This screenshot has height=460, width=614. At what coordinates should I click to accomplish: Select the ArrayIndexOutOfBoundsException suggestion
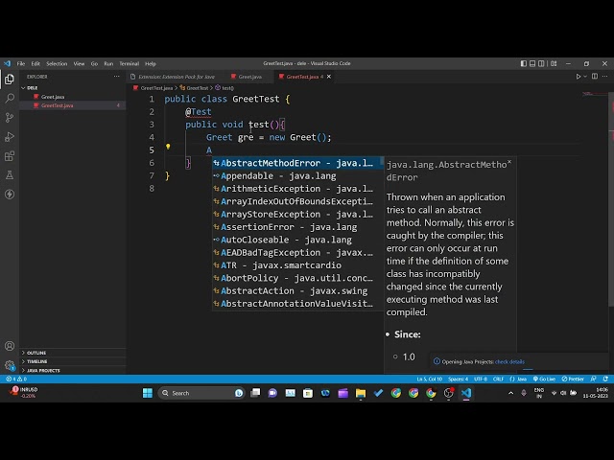click(296, 201)
